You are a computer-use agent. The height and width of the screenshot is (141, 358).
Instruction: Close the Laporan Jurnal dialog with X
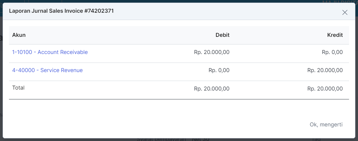(345, 12)
